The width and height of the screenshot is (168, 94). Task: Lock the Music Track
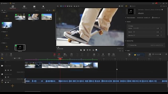[x=6, y=83]
